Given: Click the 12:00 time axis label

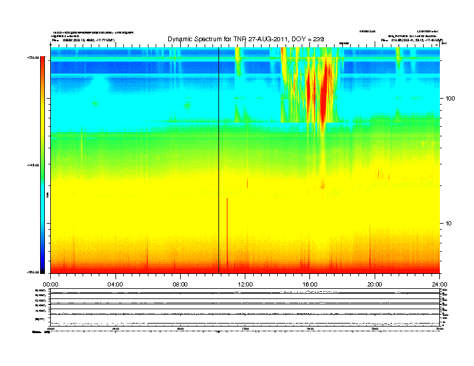Looking at the screenshot, I should 245,285.
